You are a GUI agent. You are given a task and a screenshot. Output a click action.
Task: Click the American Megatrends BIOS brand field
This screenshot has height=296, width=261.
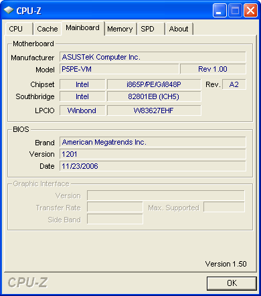153,142
